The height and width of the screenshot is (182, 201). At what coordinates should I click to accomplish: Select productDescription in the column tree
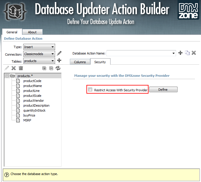tap(37, 105)
